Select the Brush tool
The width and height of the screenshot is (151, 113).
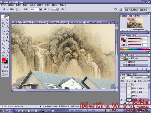pyautogui.click(x=7, y=31)
